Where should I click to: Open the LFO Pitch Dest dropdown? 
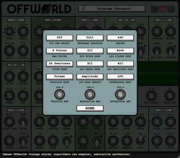click(x=90, y=51)
